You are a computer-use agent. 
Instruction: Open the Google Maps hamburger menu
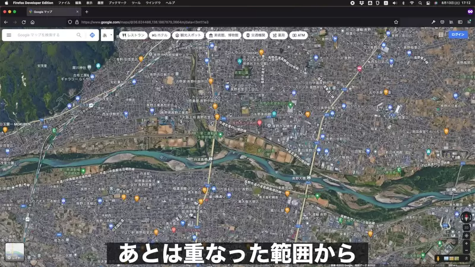tap(9, 35)
